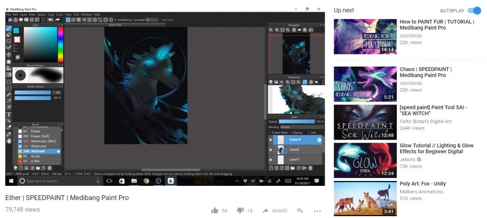The image size is (487, 218).
Task: Click the Redo arrow
Action: (57, 19)
